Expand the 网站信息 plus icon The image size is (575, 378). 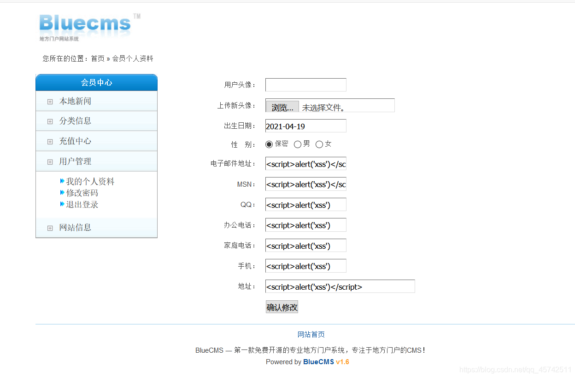(50, 228)
